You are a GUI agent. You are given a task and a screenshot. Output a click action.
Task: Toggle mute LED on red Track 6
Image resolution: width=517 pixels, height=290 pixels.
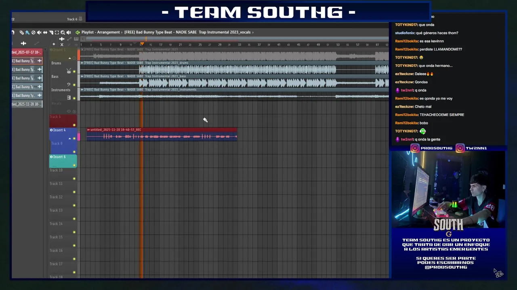click(x=74, y=125)
